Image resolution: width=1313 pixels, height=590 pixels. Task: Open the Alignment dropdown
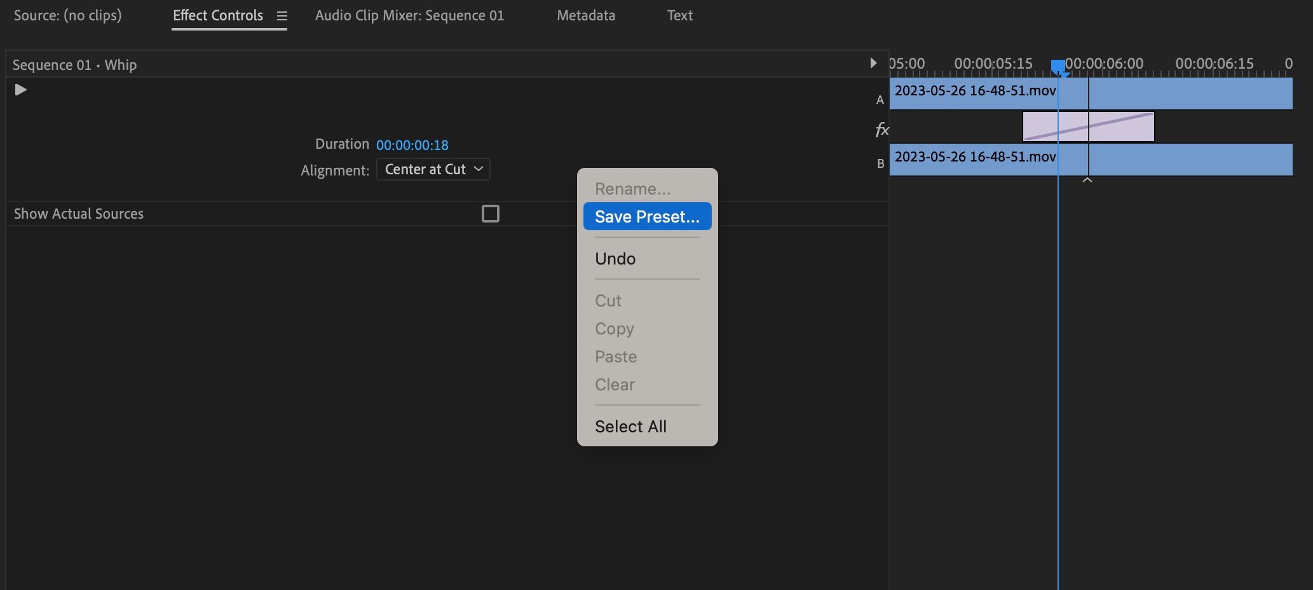(433, 169)
